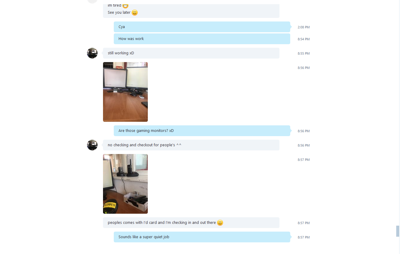Open the shared photo of two monitors

125,92
